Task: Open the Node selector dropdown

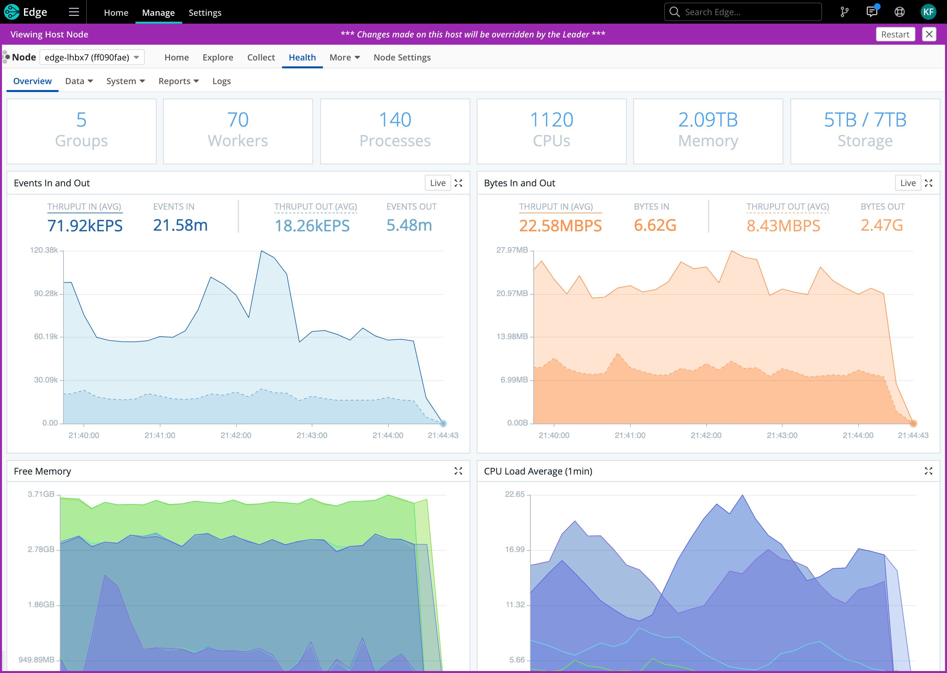Action: [x=92, y=57]
